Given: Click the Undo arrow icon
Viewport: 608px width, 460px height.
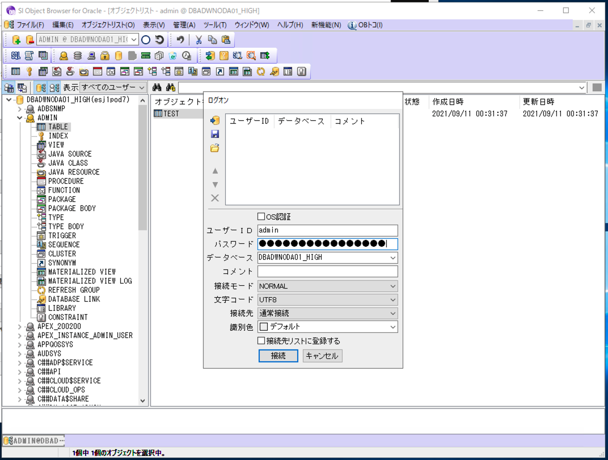Looking at the screenshot, I should [x=180, y=40].
